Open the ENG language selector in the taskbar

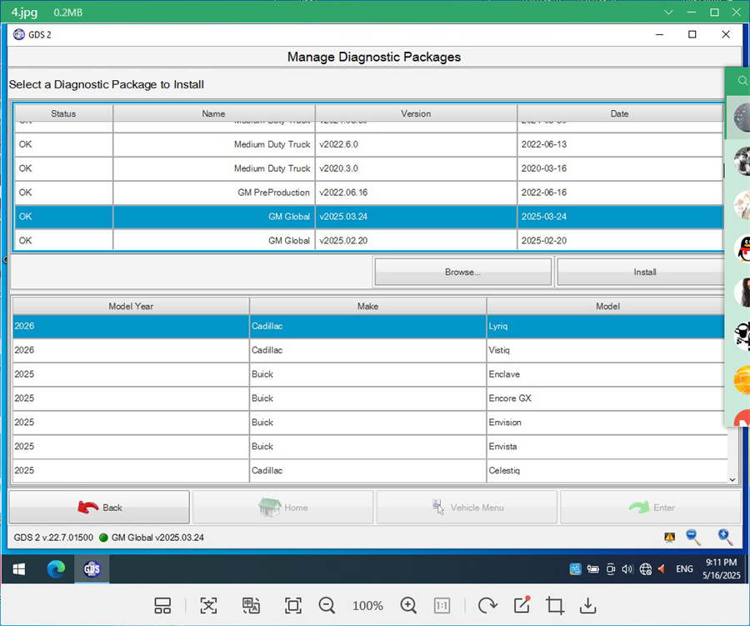(684, 569)
